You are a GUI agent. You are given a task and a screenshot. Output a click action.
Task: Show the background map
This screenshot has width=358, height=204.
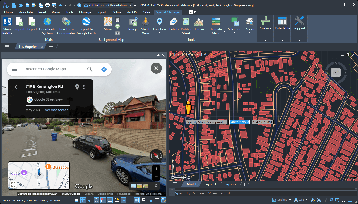click(108, 24)
